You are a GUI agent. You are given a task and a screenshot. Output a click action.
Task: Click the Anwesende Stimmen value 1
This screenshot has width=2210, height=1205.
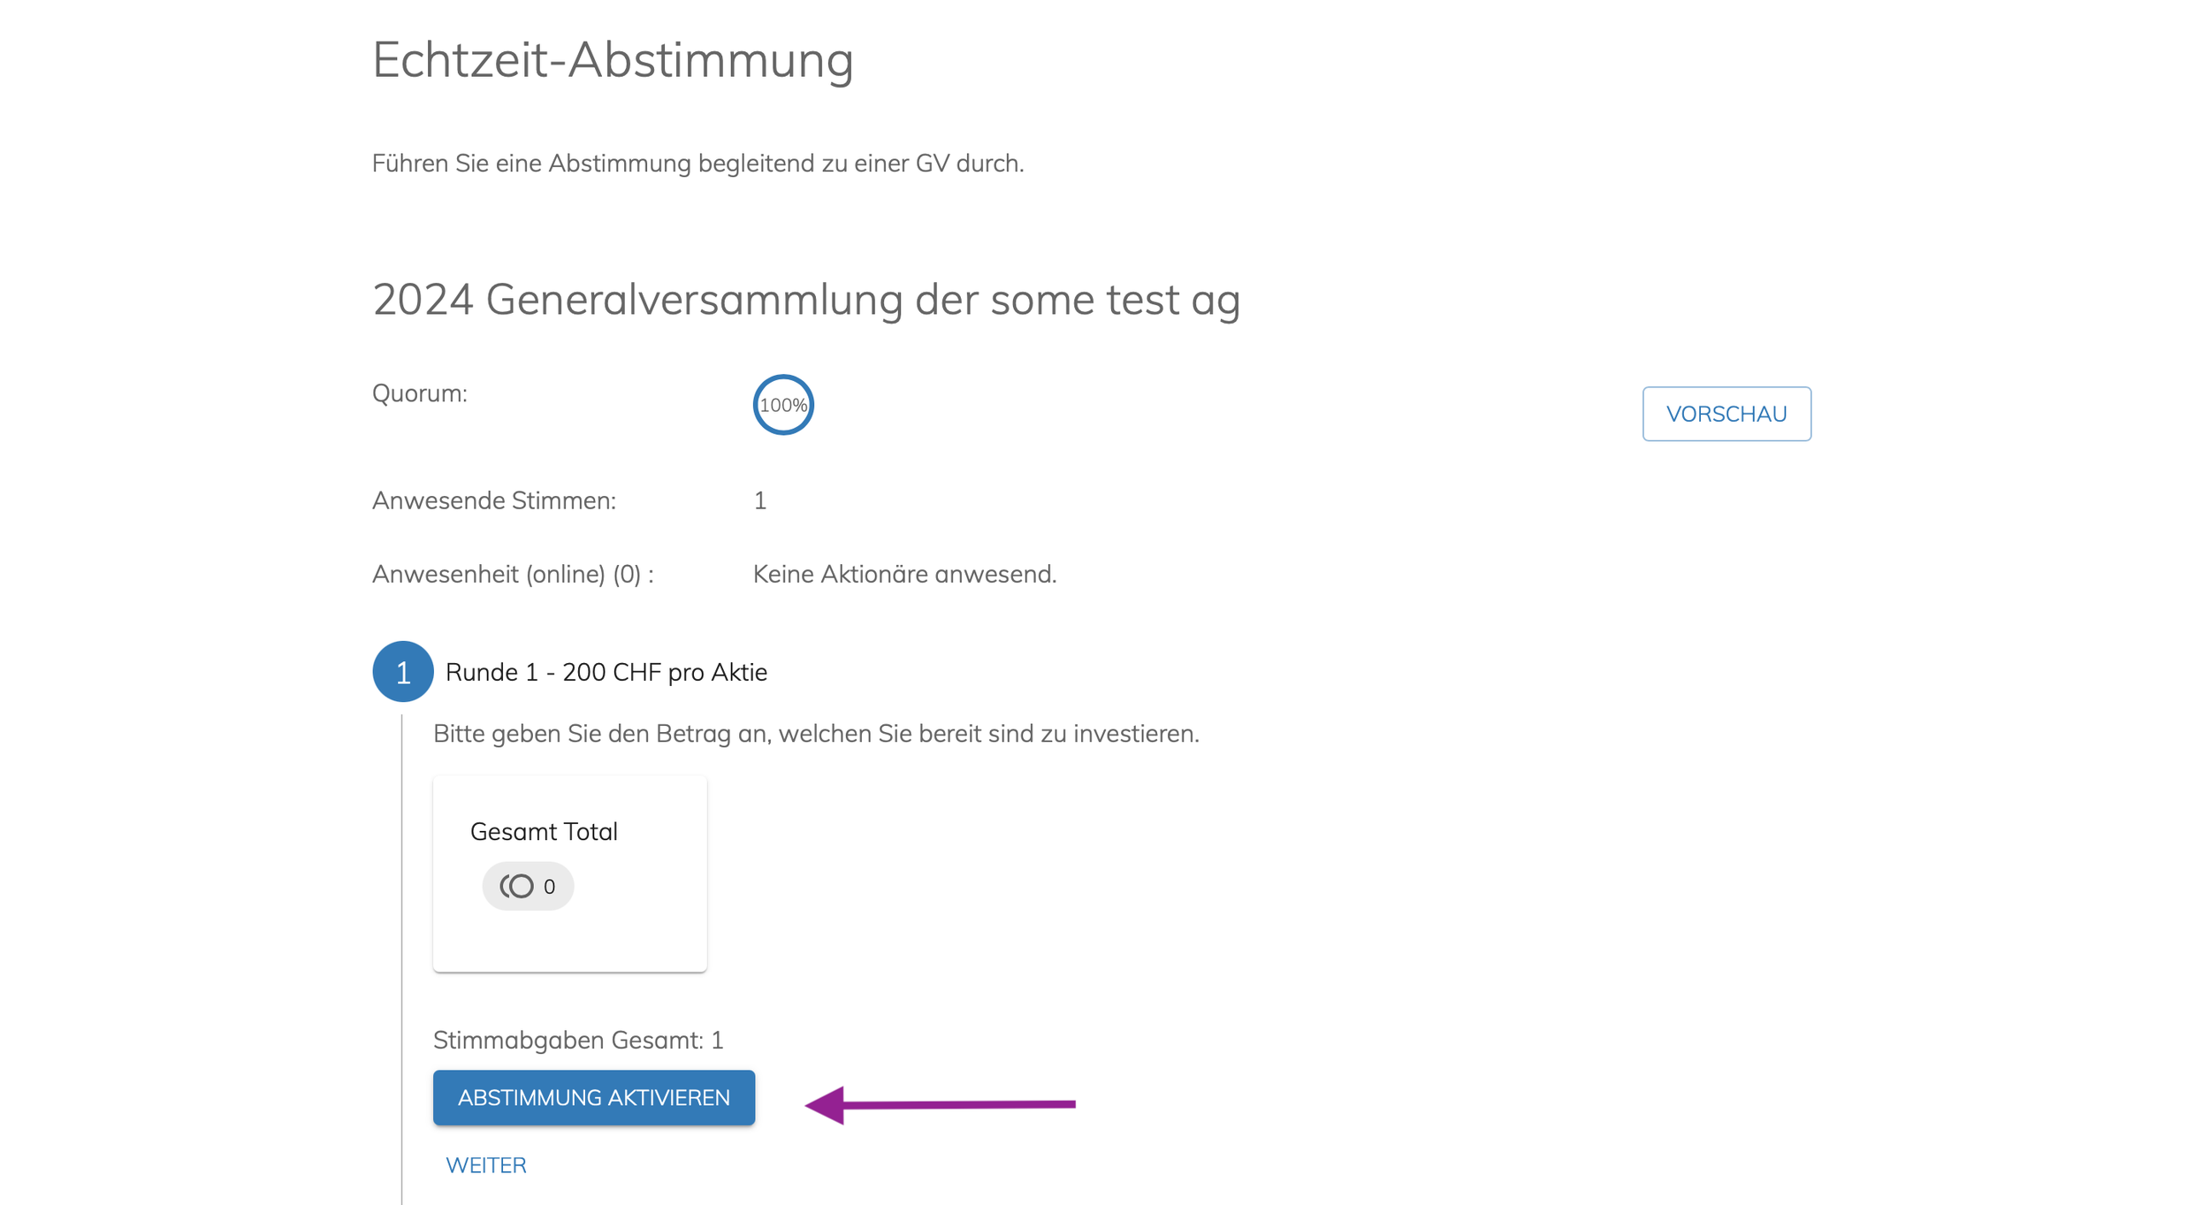pyautogui.click(x=760, y=500)
